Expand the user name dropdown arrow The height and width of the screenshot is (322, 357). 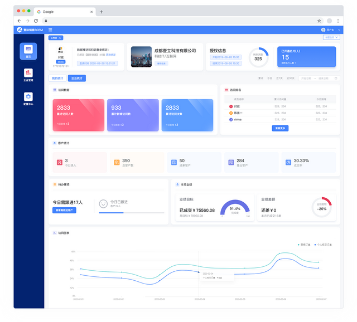(339, 30)
